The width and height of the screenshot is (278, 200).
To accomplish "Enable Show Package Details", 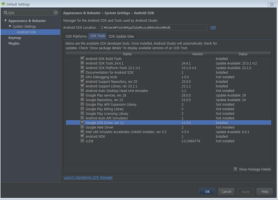I will tap(236, 169).
